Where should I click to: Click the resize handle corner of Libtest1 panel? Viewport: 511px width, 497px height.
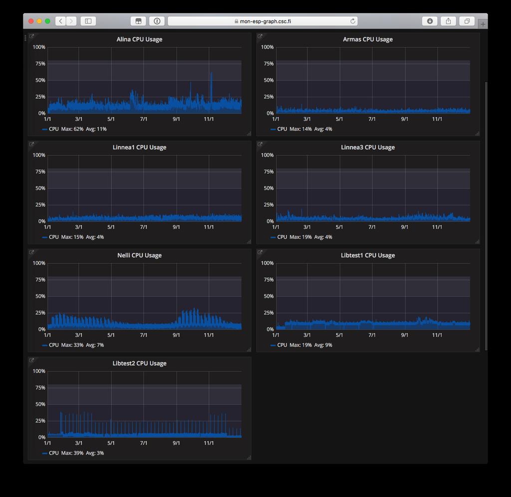coord(478,350)
